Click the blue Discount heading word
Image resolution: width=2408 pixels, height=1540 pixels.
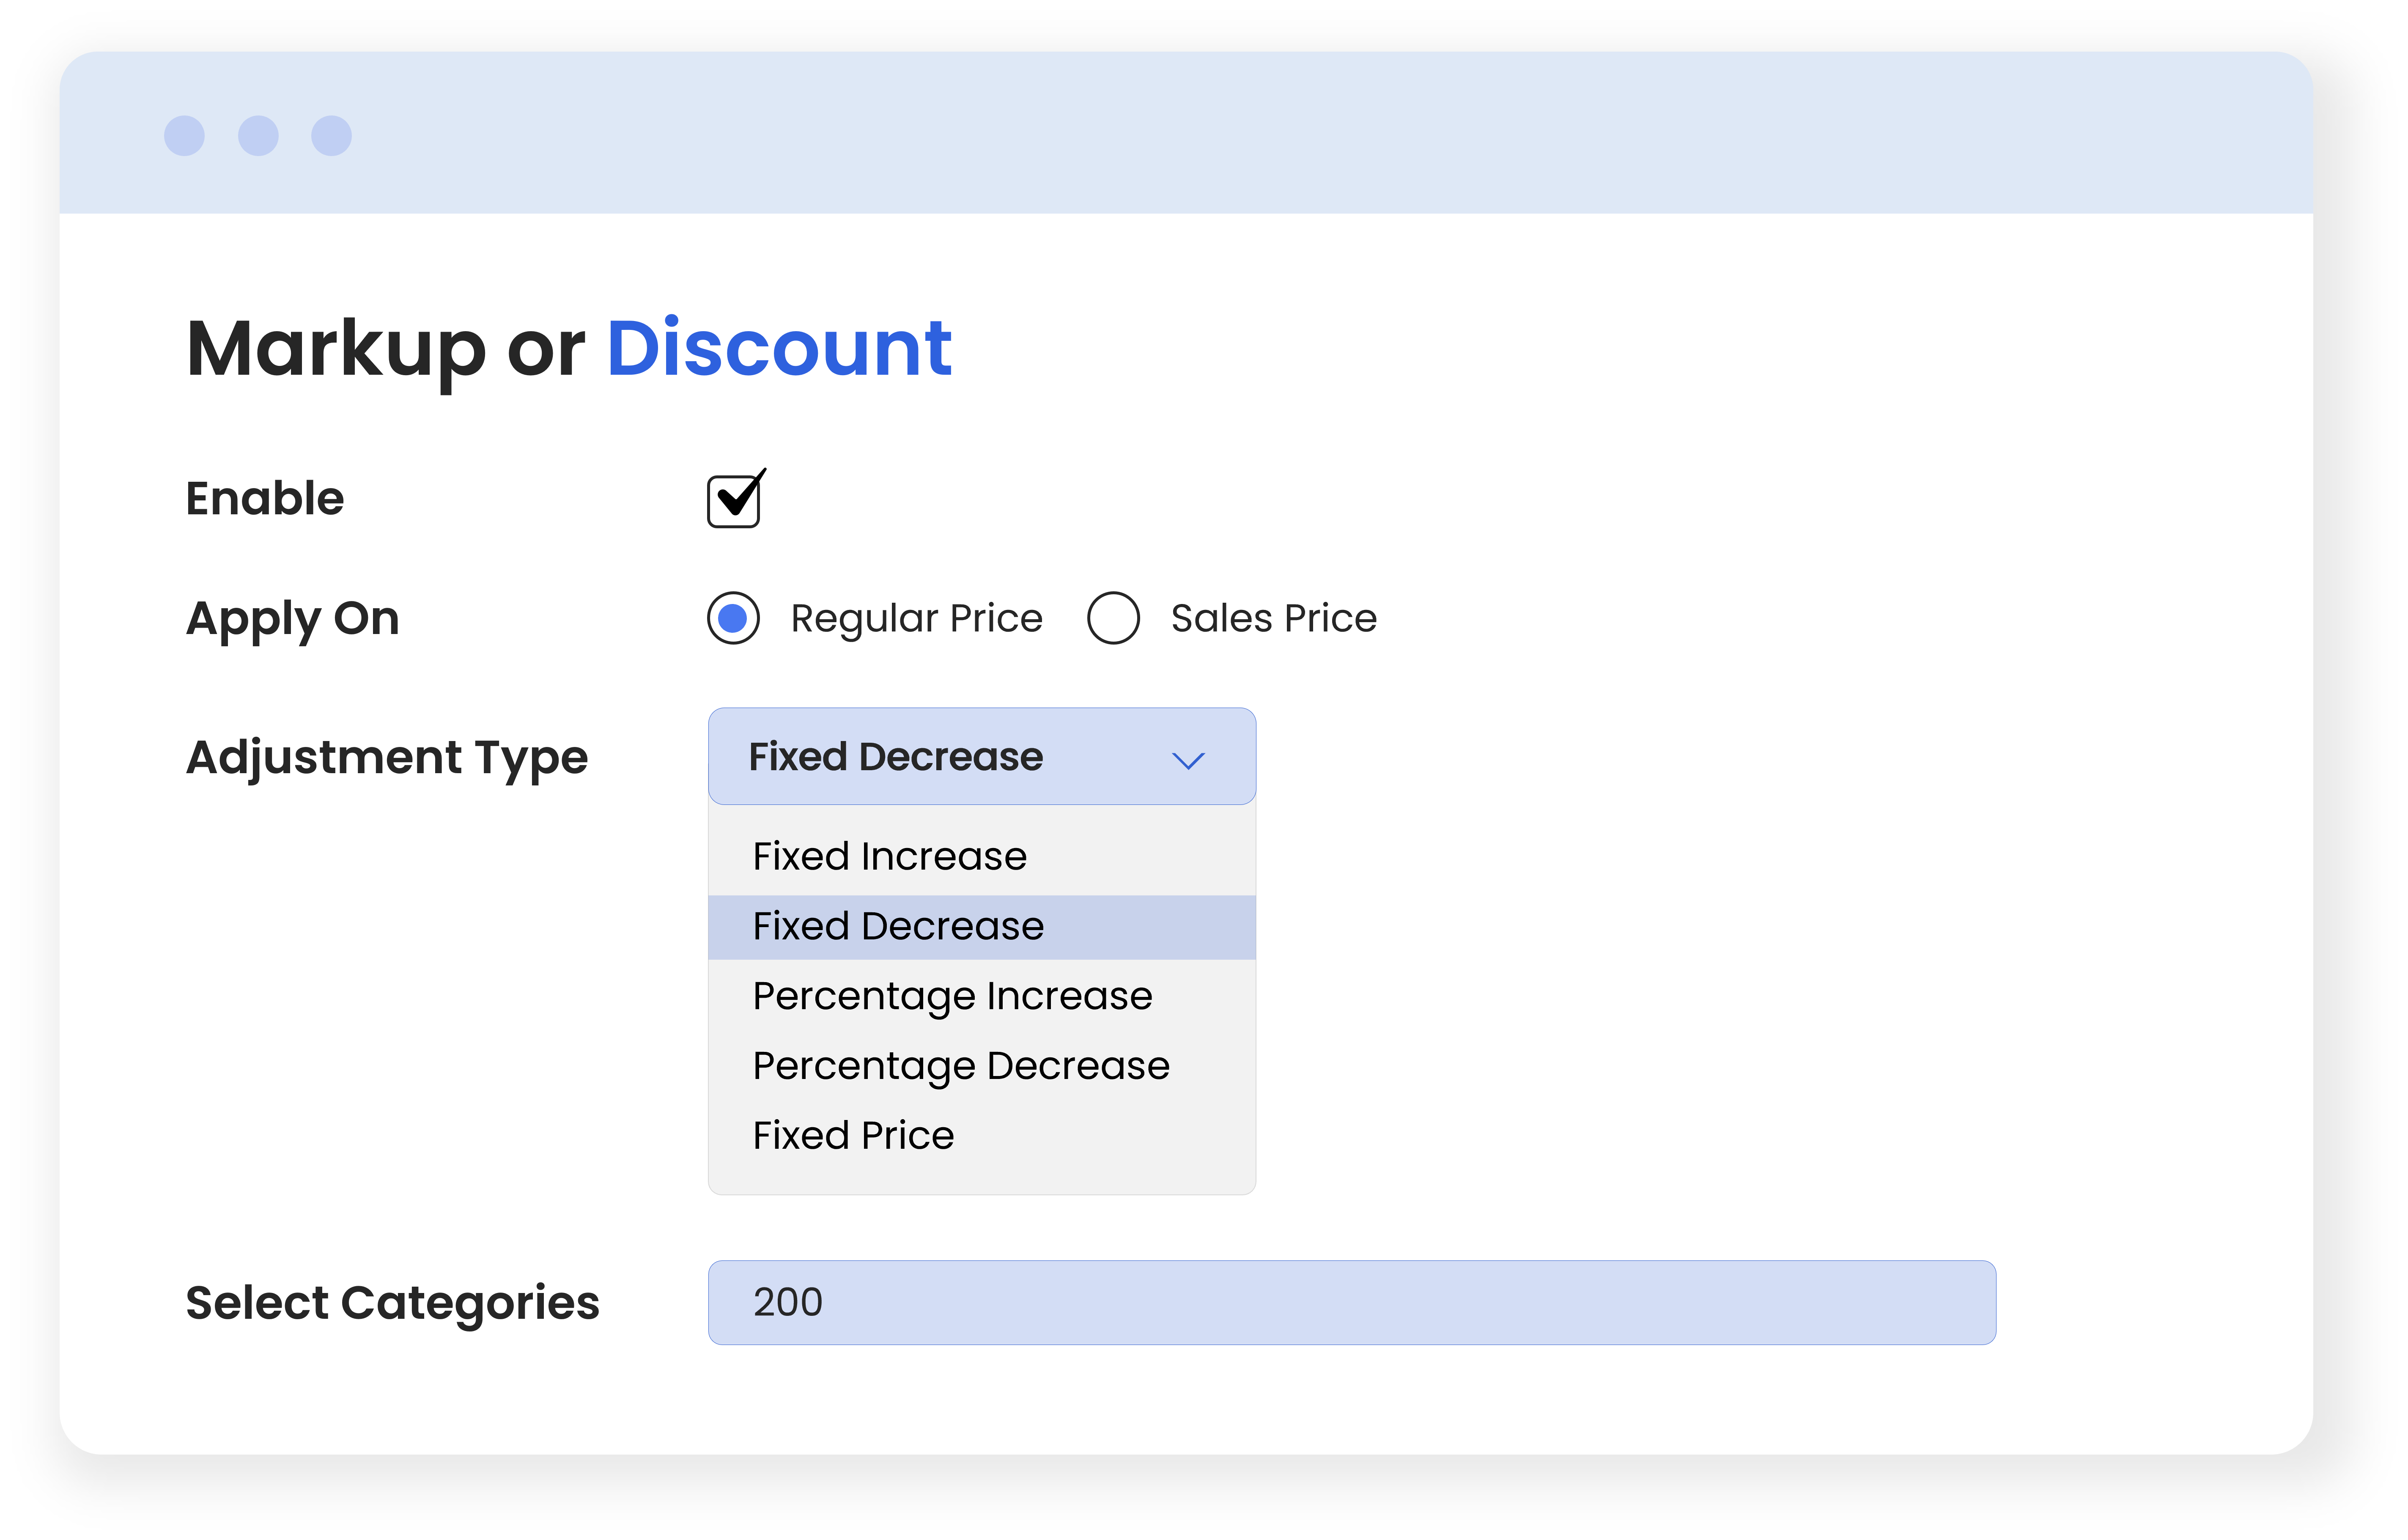[779, 349]
